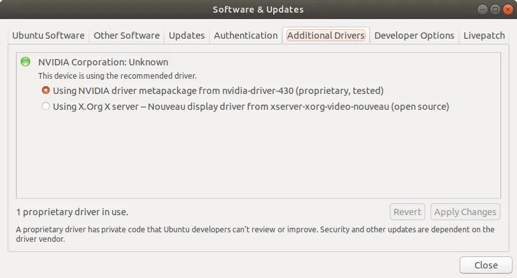Open the Livepatch tab
The image size is (517, 278).
coord(484,36)
